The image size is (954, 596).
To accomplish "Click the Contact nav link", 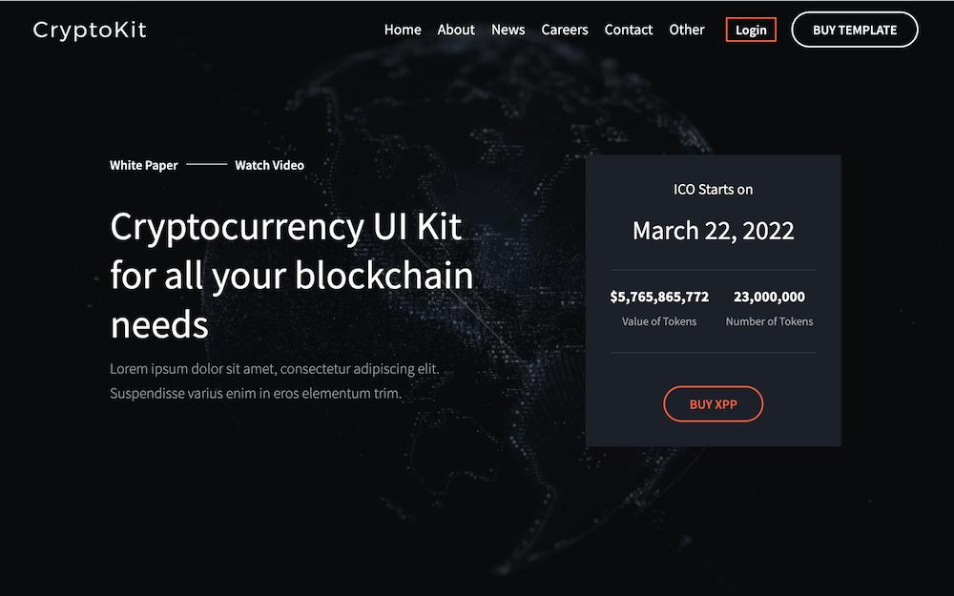I will [x=629, y=30].
